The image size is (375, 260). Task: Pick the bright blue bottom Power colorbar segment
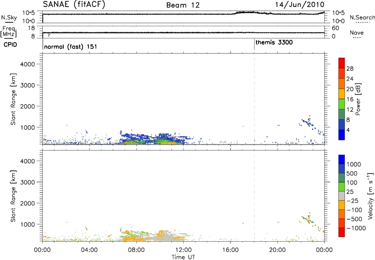[342, 135]
